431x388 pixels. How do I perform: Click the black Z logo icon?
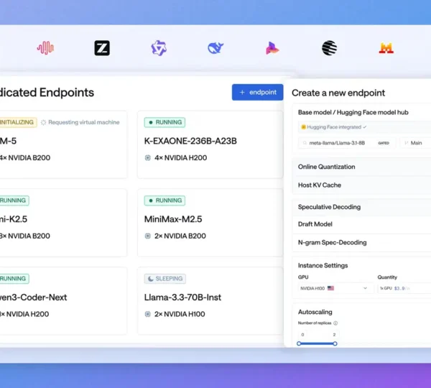102,48
